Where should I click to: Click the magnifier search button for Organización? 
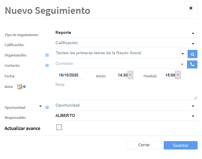coord(192,54)
